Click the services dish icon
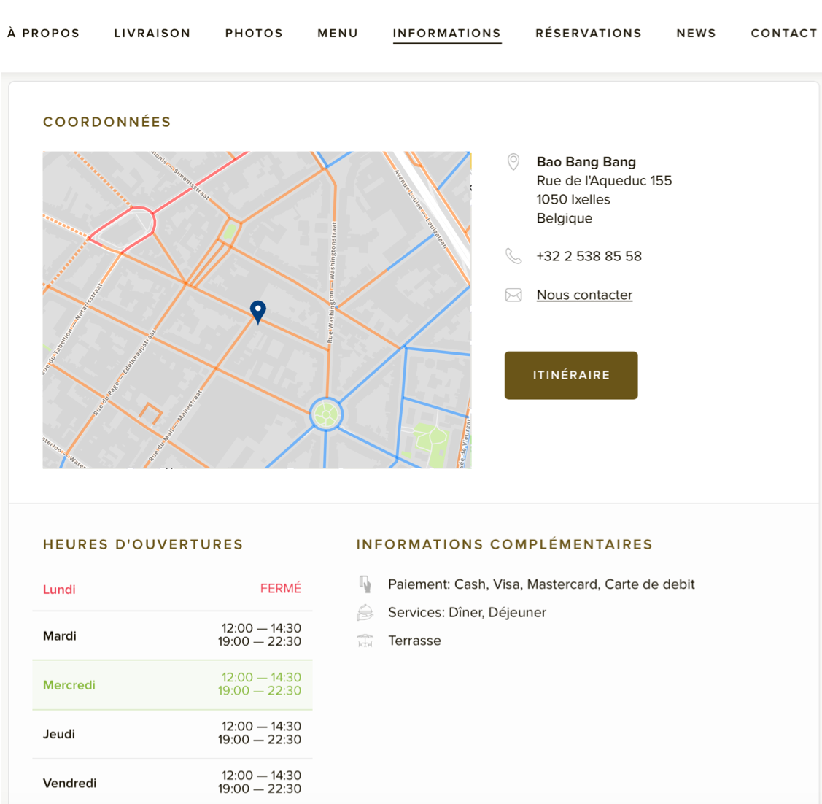822x804 pixels. coord(365,613)
